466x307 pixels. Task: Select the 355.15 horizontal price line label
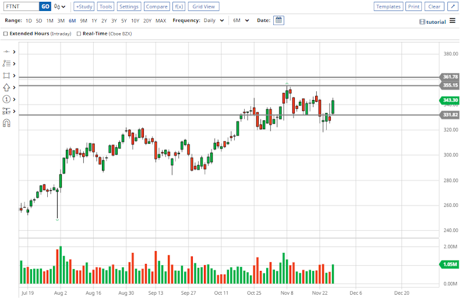450,85
